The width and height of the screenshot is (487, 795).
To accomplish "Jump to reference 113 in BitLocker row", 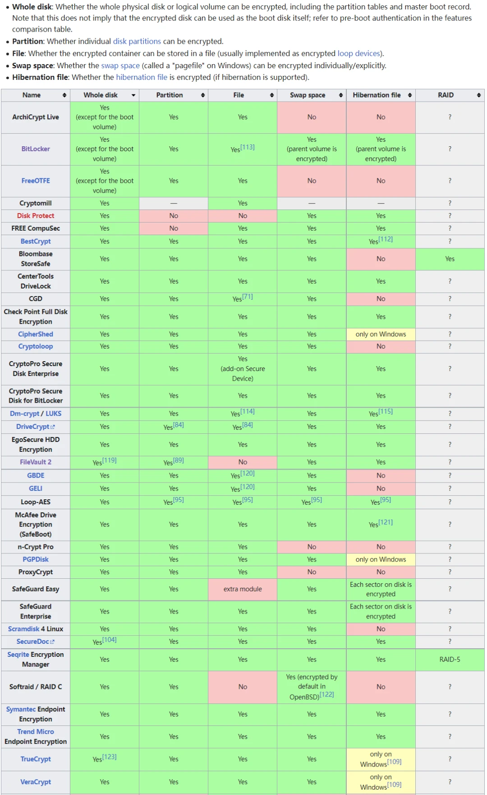I will (x=248, y=147).
